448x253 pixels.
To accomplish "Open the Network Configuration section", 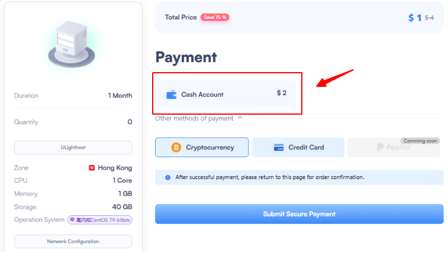I will click(73, 242).
